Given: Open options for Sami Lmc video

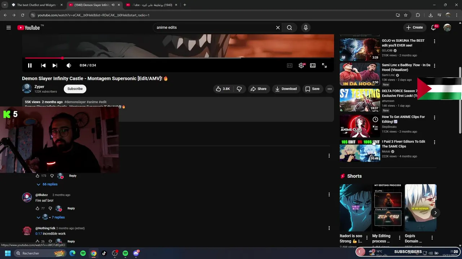Looking at the screenshot, I should coord(434,66).
